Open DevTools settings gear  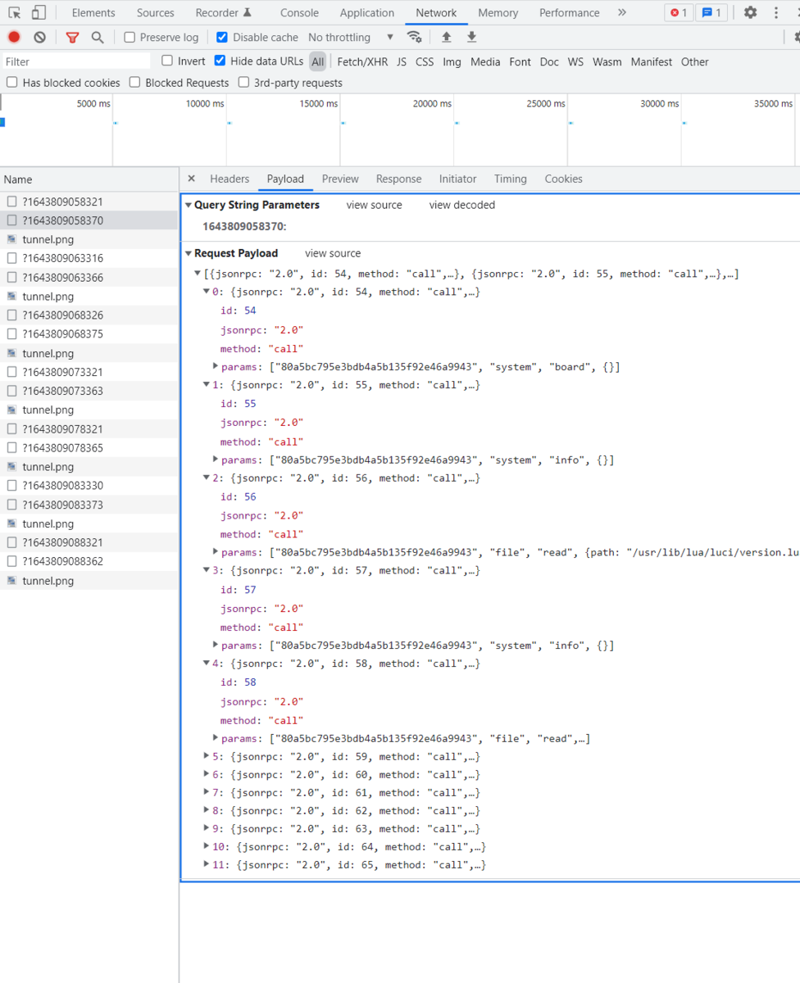click(749, 12)
